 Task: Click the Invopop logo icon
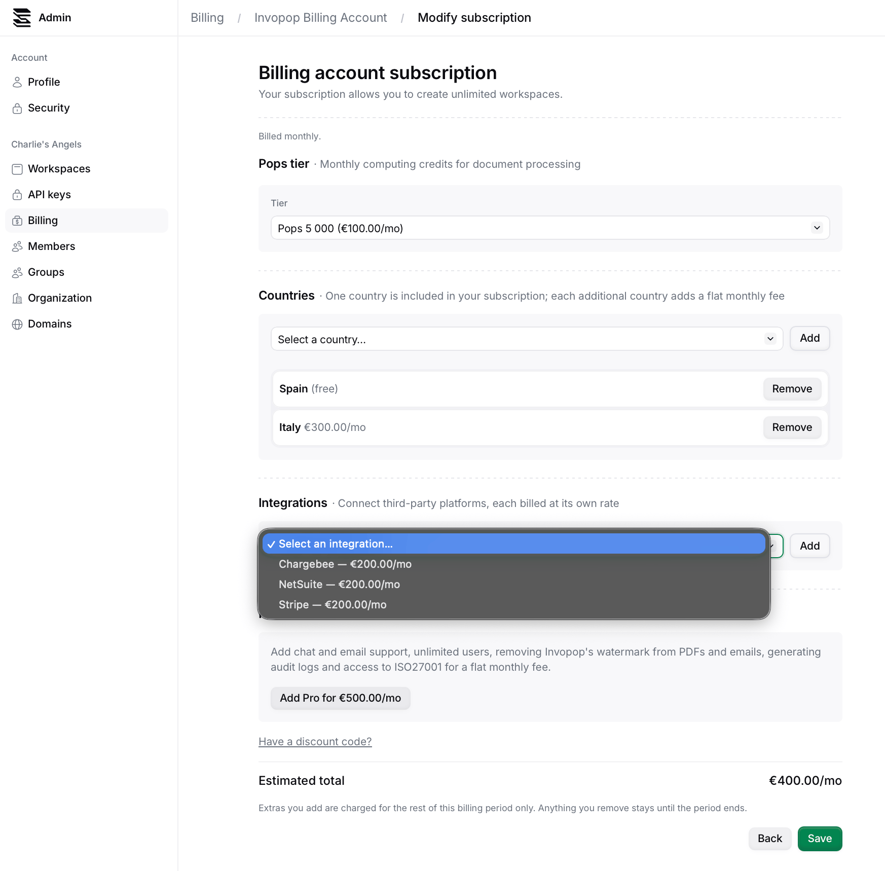point(22,18)
